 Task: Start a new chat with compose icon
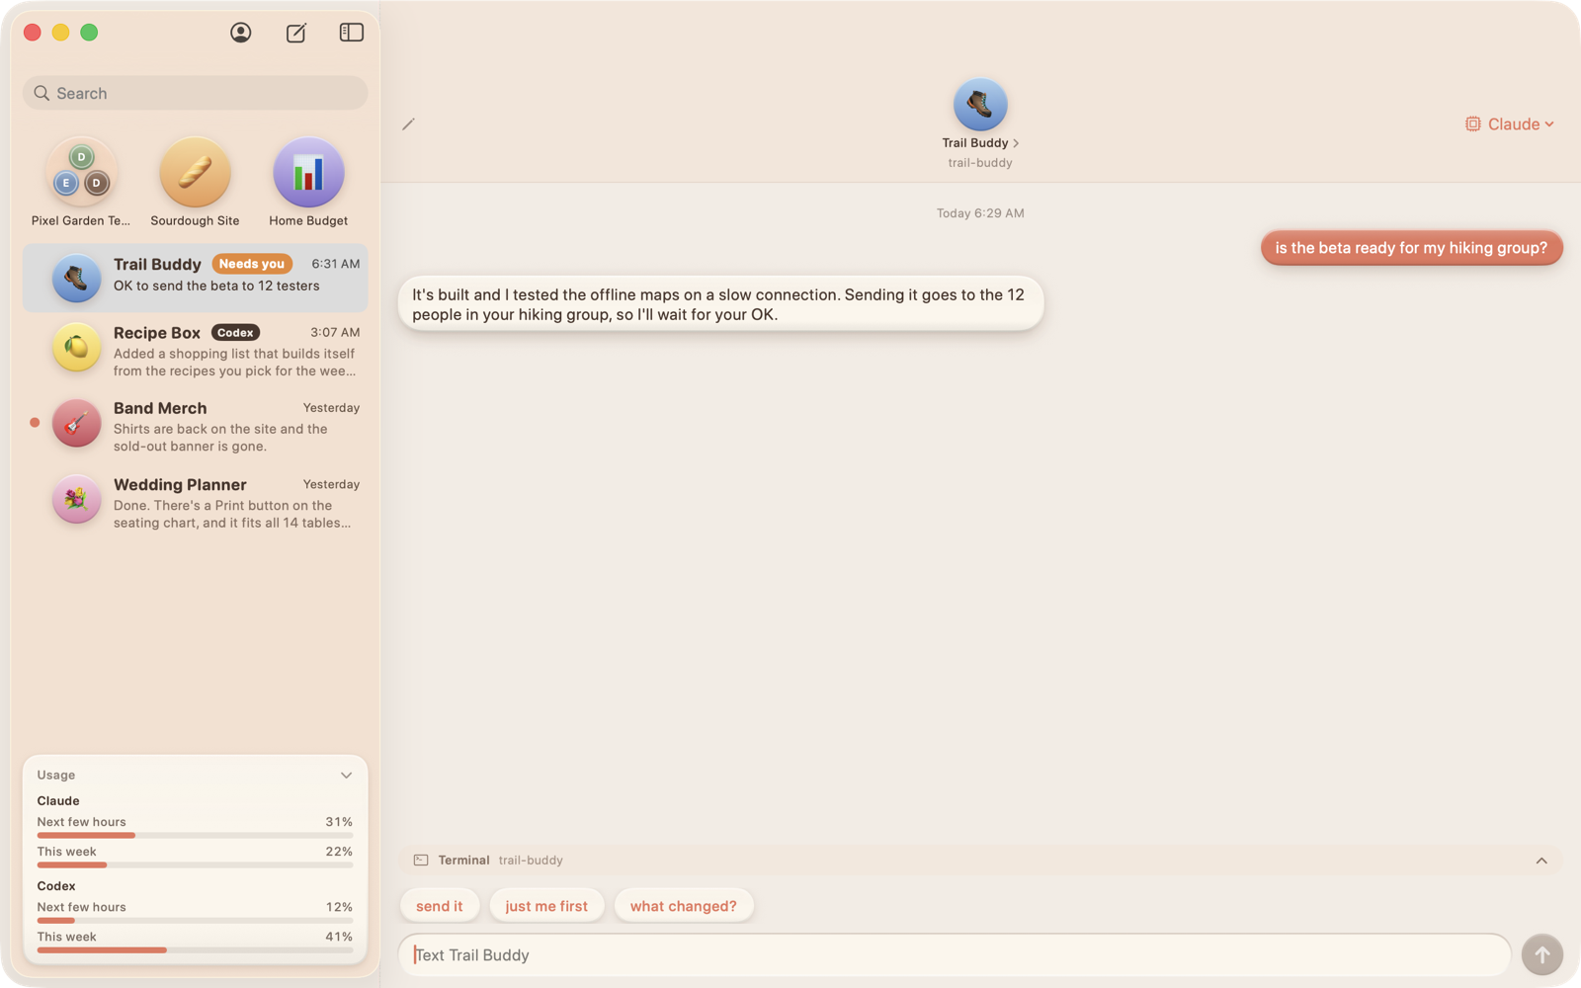(295, 33)
